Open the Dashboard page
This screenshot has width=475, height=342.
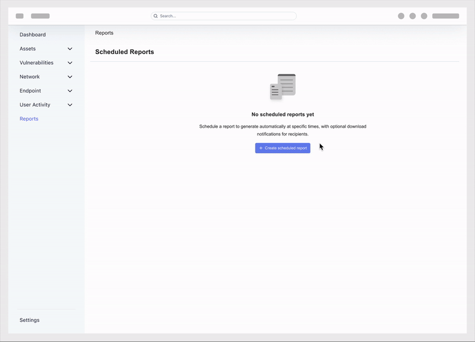pyautogui.click(x=33, y=34)
